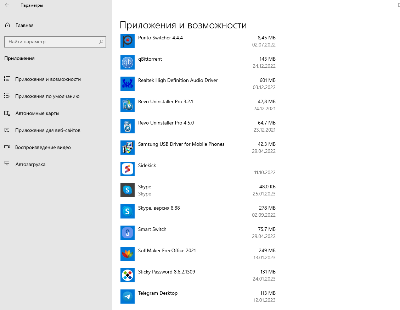Viewport: 400px width, 310px height.
Task: Click the Приложения и возможности page heading
Action: 183,25
